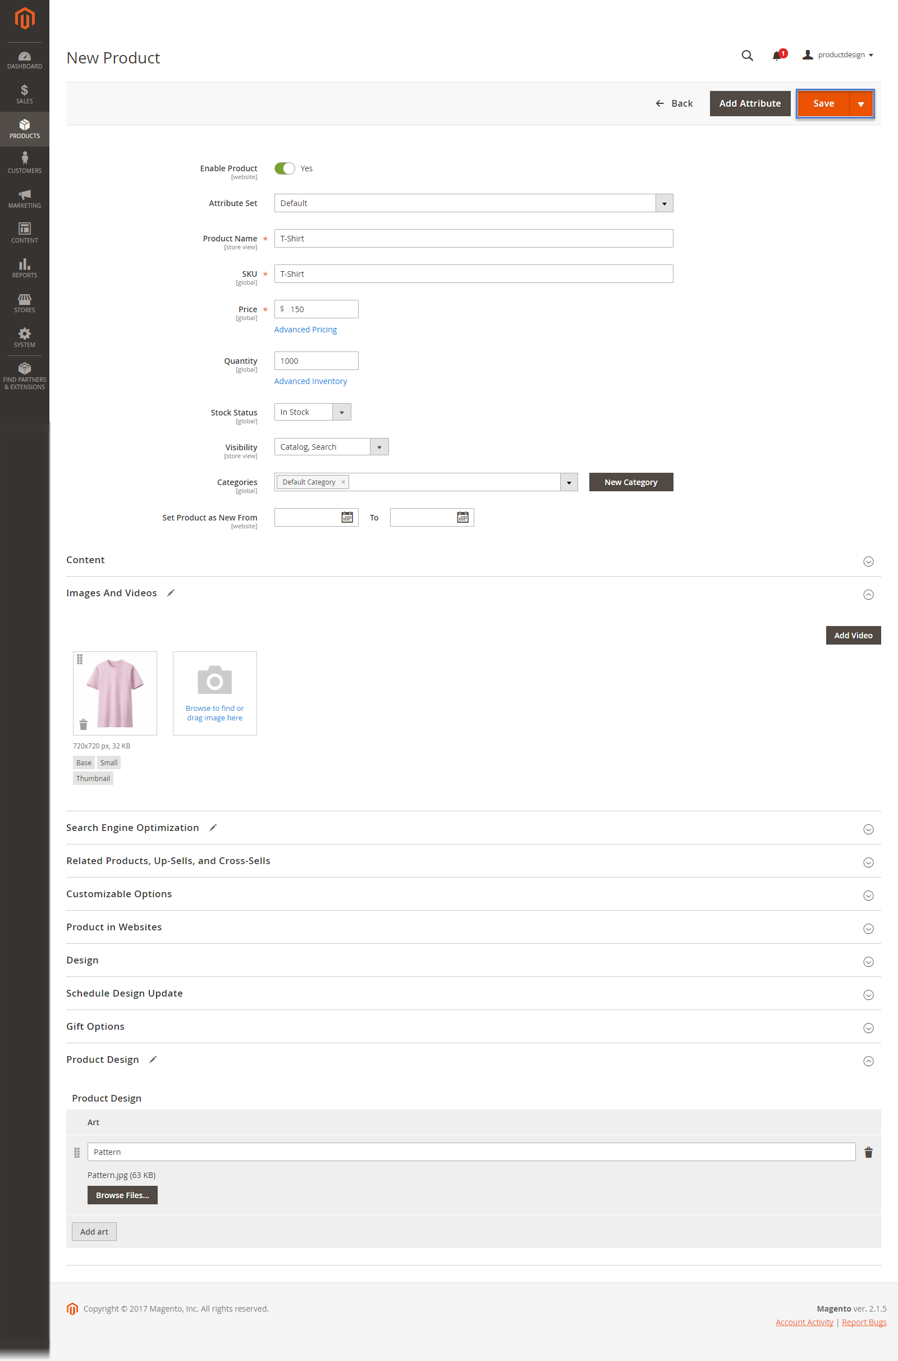The image size is (898, 1361).
Task: Expand the Content section
Action: pos(868,561)
